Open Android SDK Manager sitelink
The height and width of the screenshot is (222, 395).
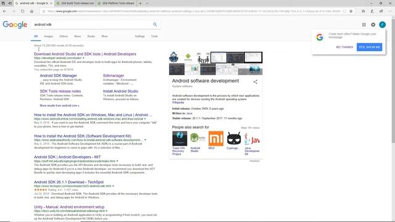[59, 75]
